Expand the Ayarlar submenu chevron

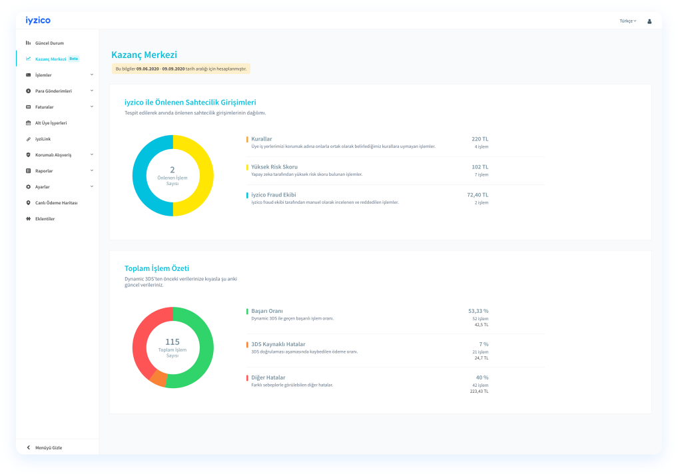[x=92, y=187]
